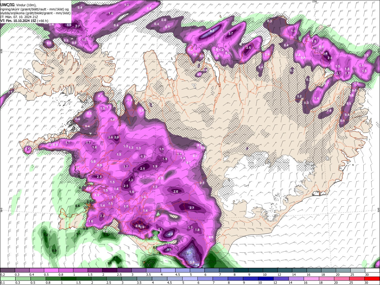Click the '(+66 h)' forecast offset text
This screenshot has width=380, height=285.
[43, 21]
